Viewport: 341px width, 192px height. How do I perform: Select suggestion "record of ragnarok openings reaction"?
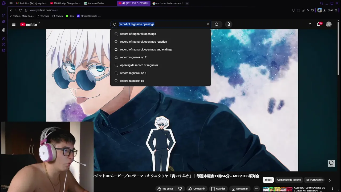tap(160, 42)
